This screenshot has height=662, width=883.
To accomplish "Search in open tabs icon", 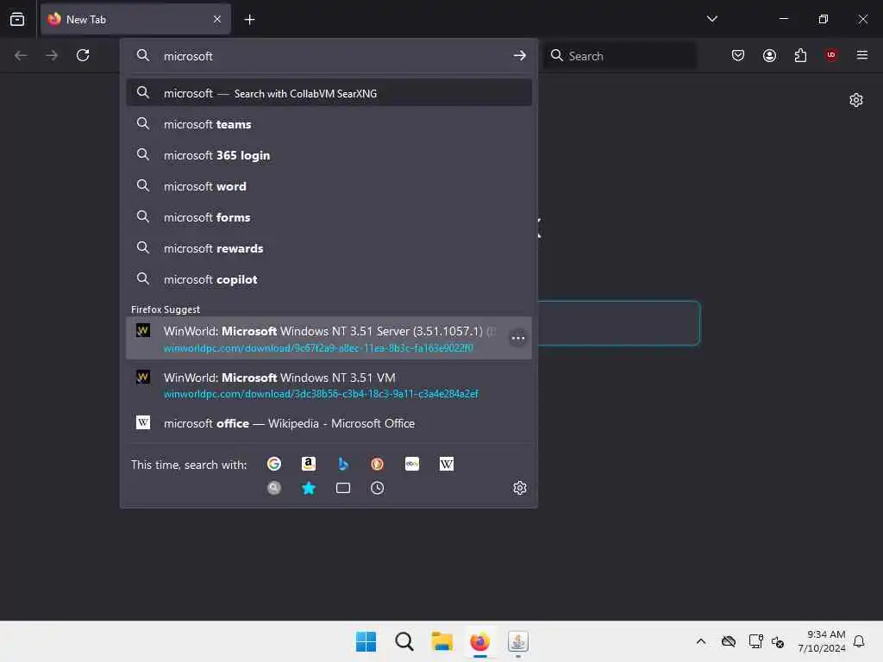I will point(343,488).
